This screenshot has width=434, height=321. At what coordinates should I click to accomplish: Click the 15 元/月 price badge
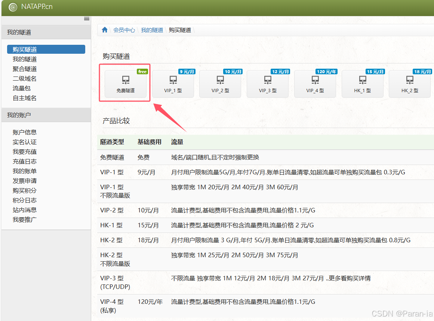[375, 72]
